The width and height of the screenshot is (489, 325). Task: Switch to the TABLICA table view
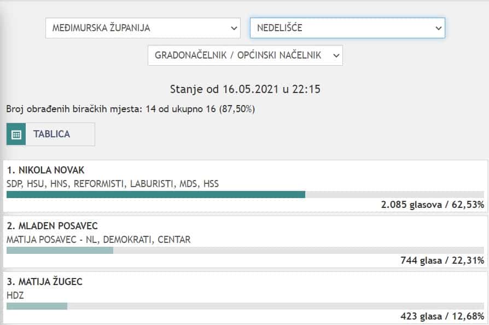[x=51, y=134]
